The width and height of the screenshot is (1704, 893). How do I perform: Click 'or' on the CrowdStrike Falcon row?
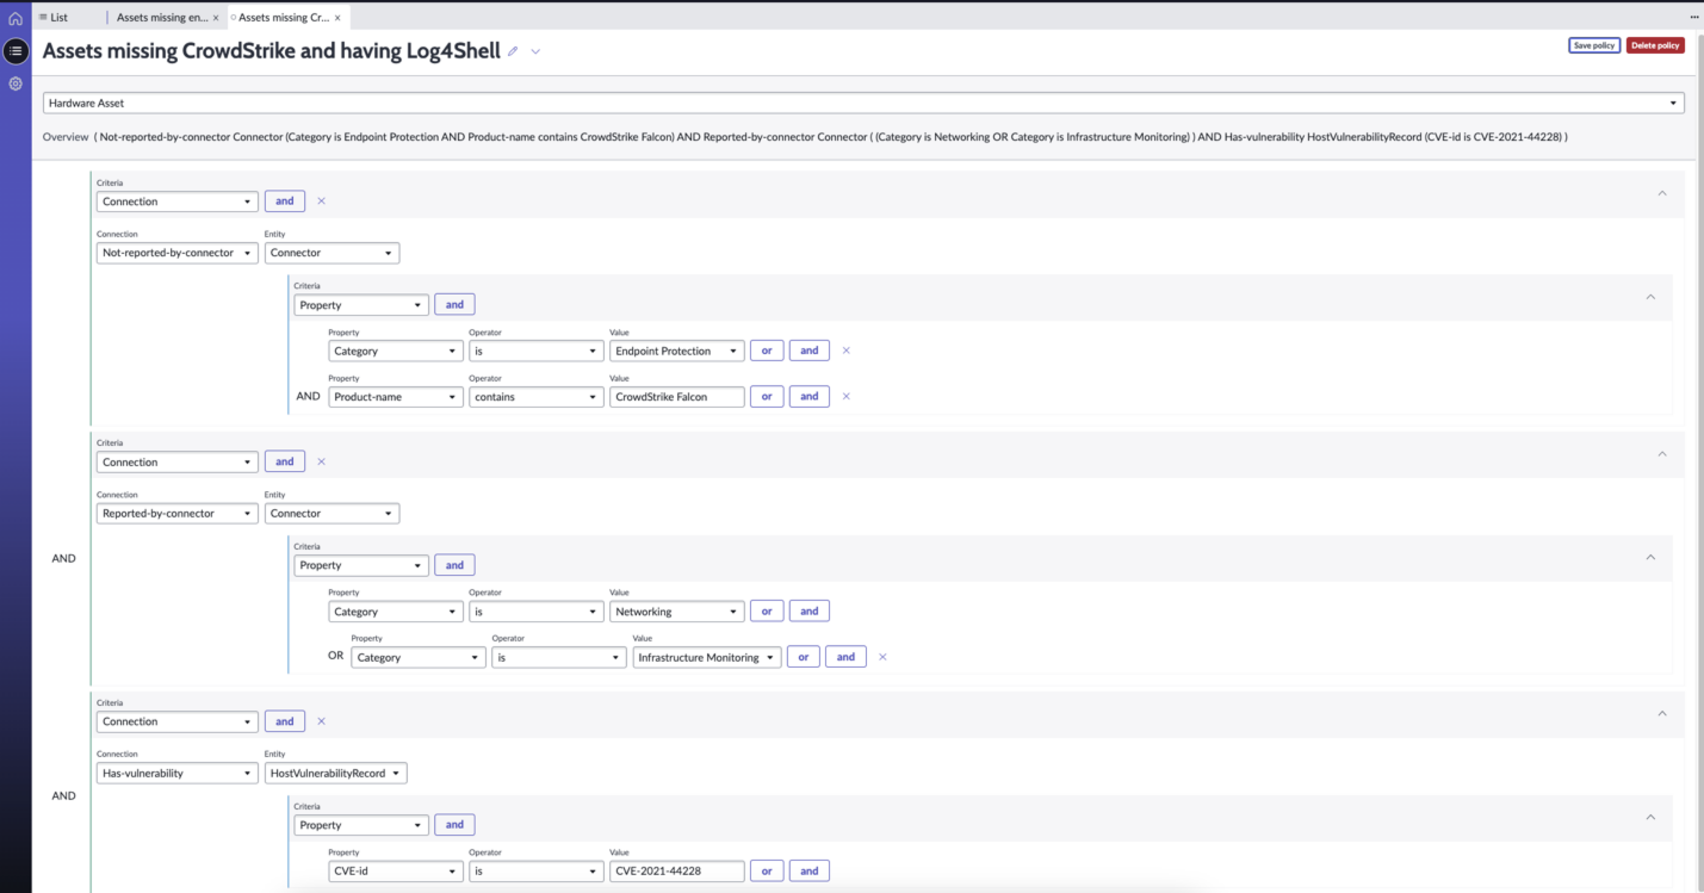point(767,397)
